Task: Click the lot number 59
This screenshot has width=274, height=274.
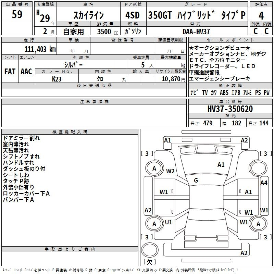Action: (x=17, y=14)
